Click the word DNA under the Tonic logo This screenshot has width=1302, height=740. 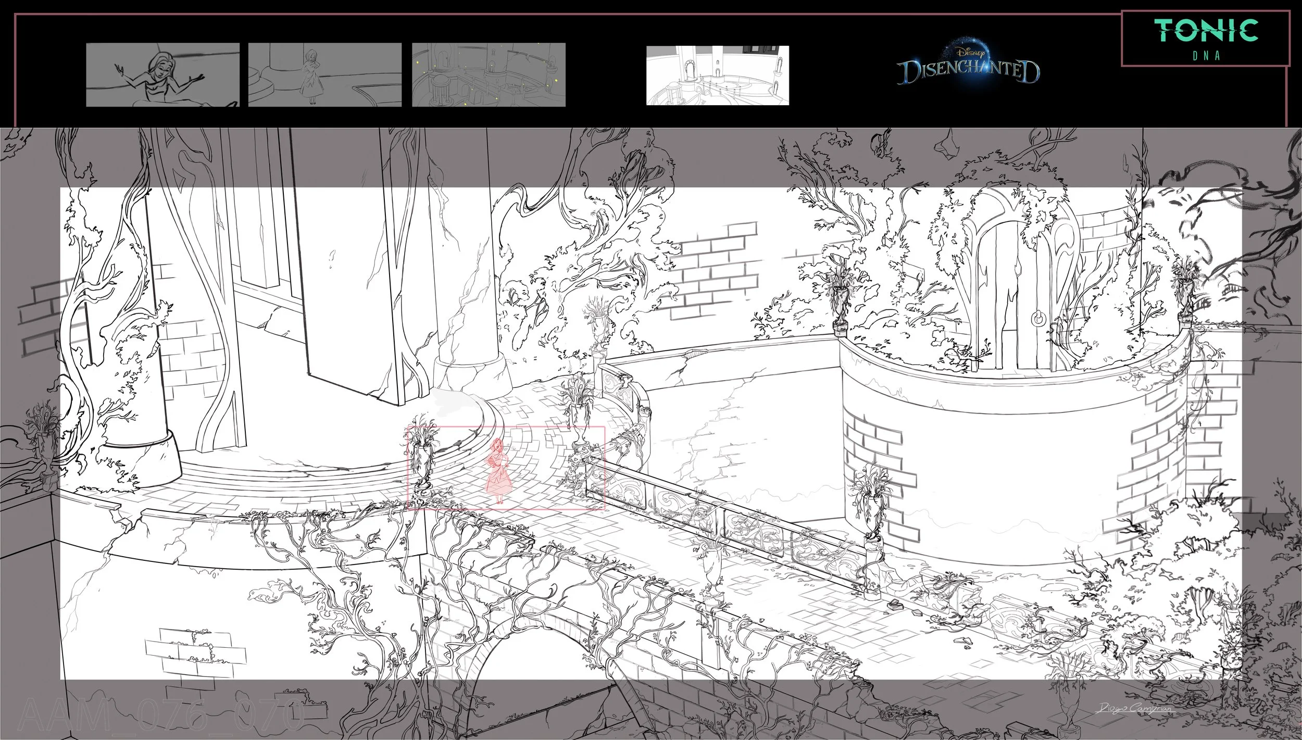point(1206,56)
